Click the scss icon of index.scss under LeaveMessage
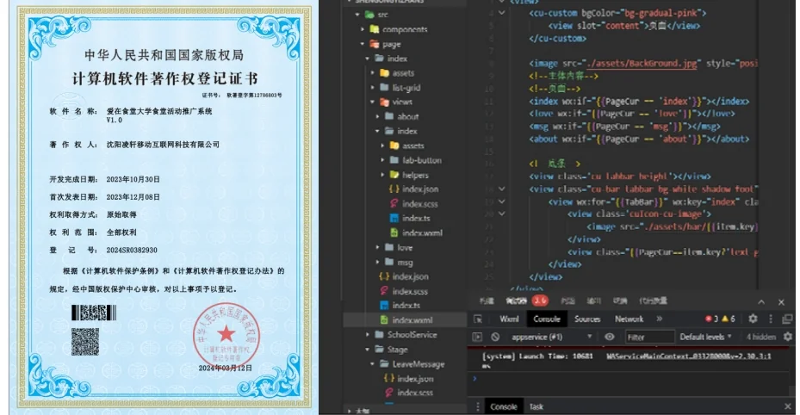Screen dimensions: 800x415 click(388, 393)
